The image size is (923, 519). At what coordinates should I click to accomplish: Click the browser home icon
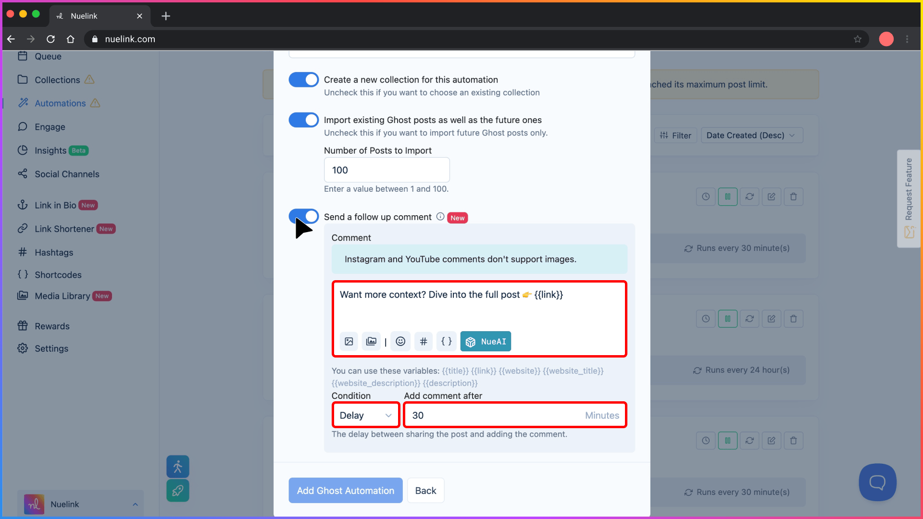[x=71, y=39]
